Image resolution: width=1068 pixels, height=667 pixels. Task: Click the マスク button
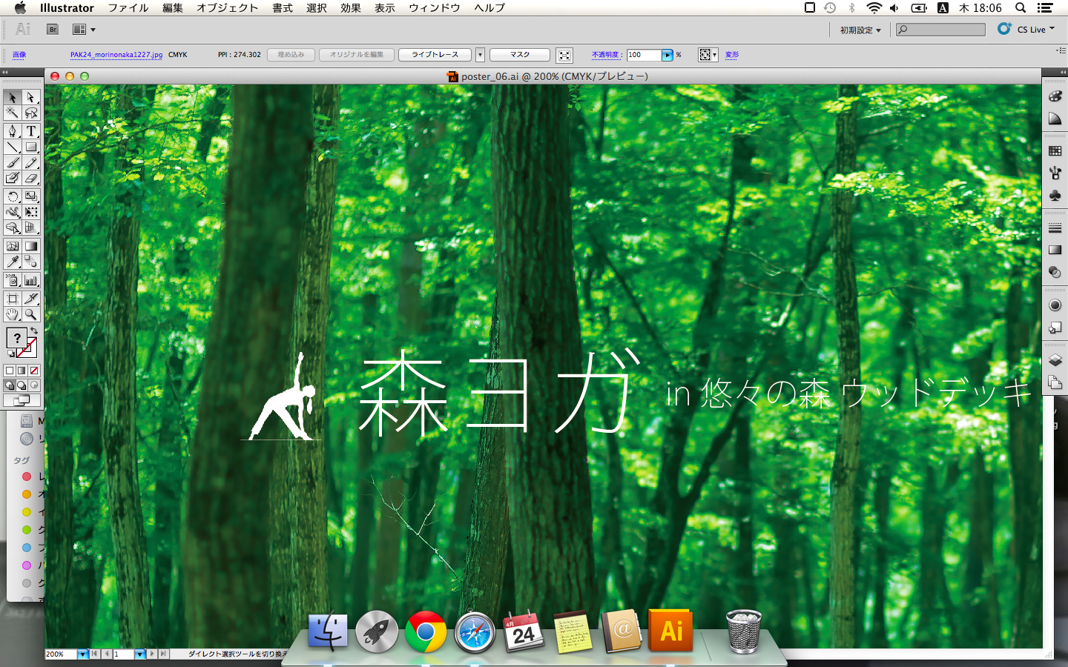pyautogui.click(x=520, y=55)
